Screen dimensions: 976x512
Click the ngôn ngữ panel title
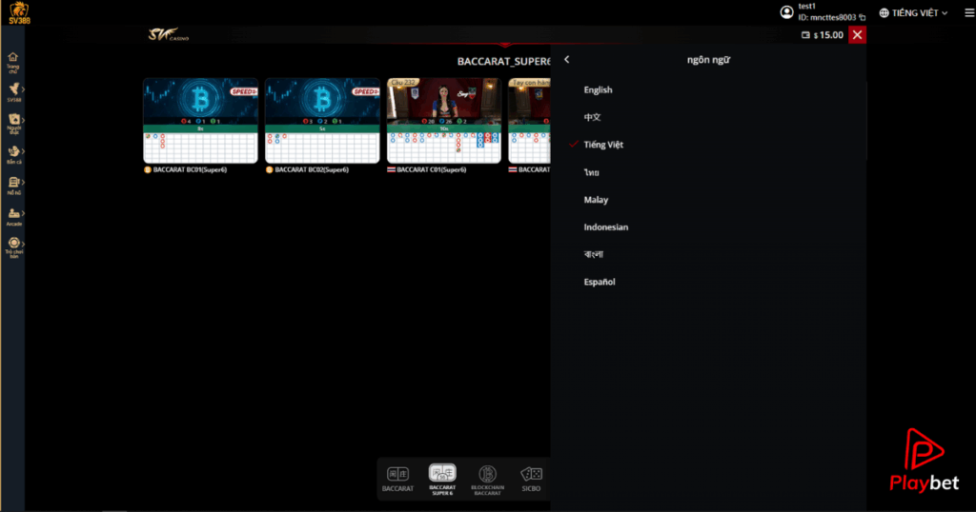tap(708, 60)
